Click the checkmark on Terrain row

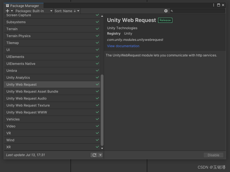click(97, 29)
